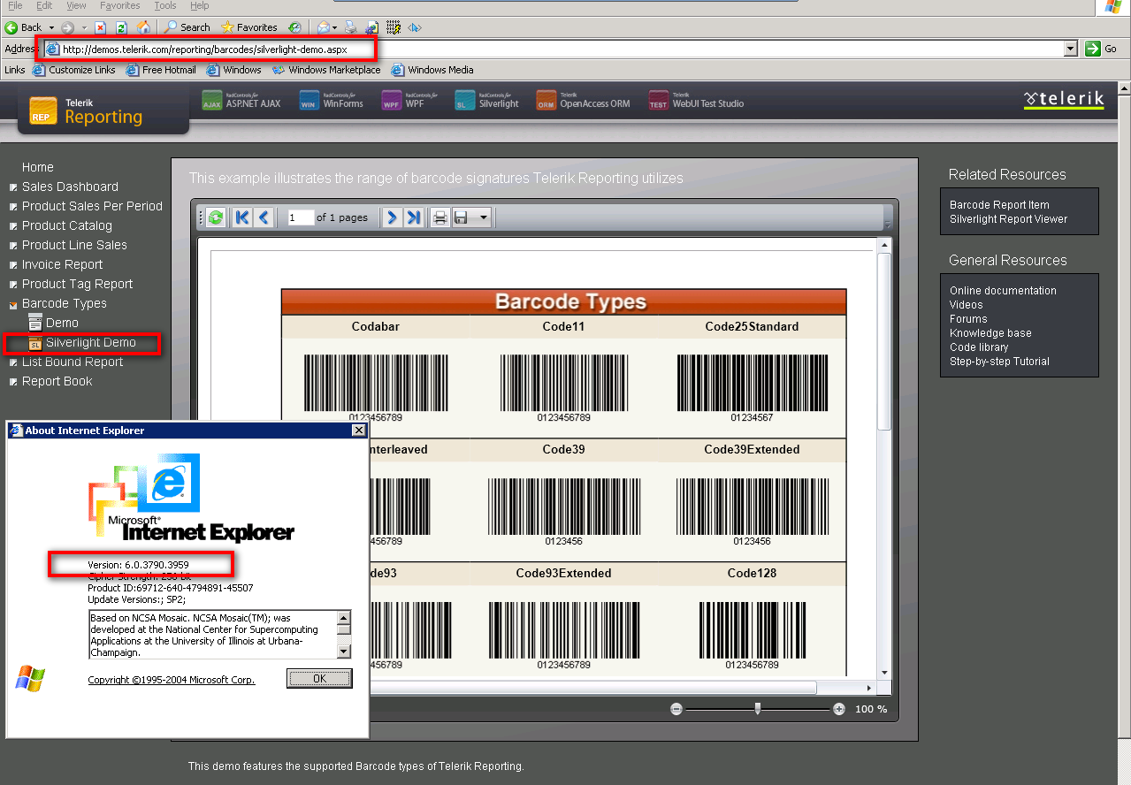The height and width of the screenshot is (785, 1131).
Task: Expand Invoice Report in sidebar
Action: pos(12,265)
